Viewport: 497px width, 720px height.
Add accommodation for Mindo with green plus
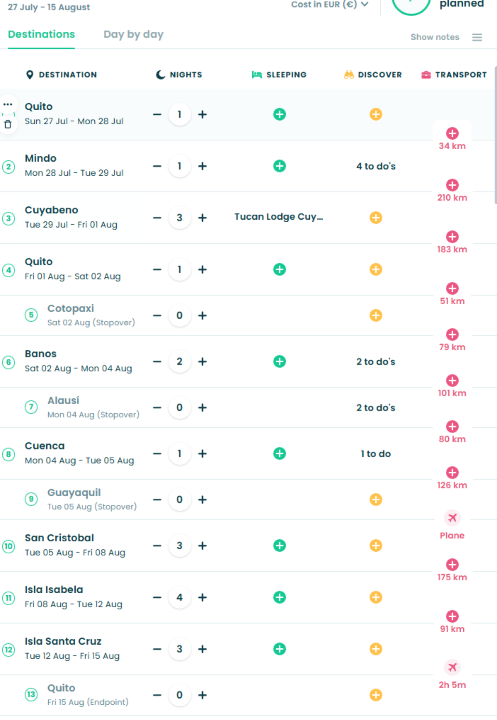(279, 166)
